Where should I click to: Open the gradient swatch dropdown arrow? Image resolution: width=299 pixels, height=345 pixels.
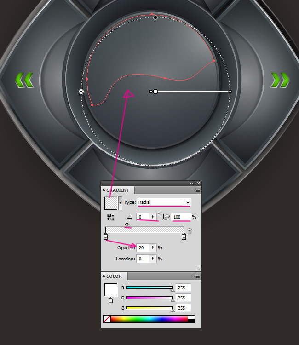[x=120, y=203]
